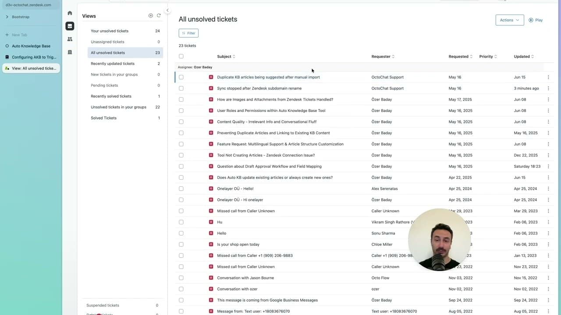Open row menu for Multilingual Support ticket

548,144
